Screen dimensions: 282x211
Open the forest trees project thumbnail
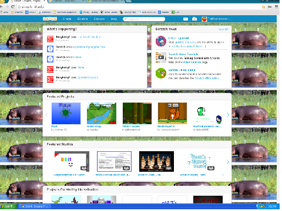(x=137, y=113)
